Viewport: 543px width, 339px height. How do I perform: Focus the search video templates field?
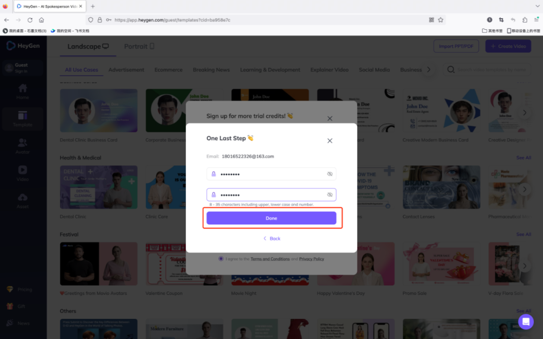click(487, 69)
